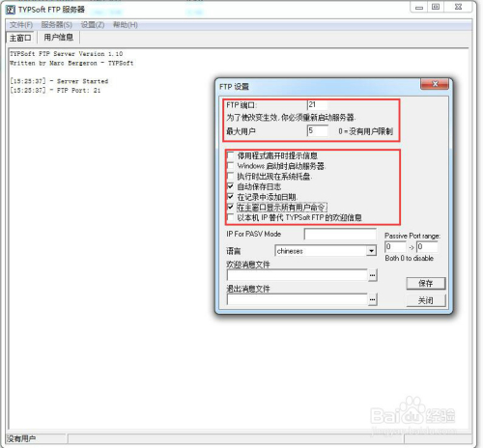Click the '0 = 没有用户限制' hint text

pos(365,131)
